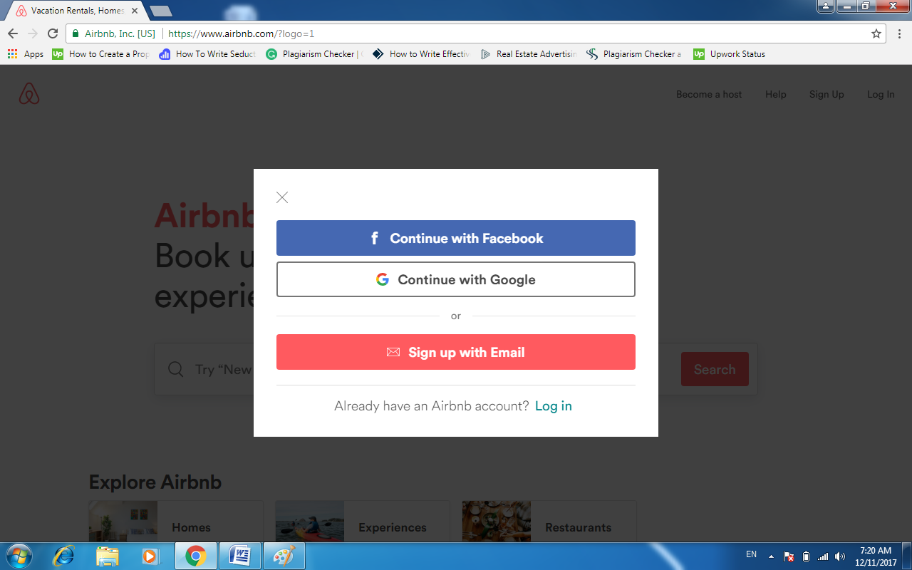
Task: Open Upwork Status bookmark
Action: tap(730, 54)
